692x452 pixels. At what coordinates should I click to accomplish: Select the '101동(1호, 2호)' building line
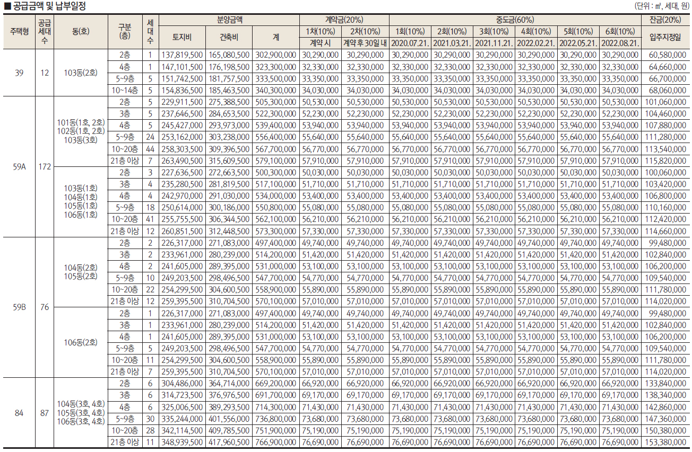[x=81, y=122]
